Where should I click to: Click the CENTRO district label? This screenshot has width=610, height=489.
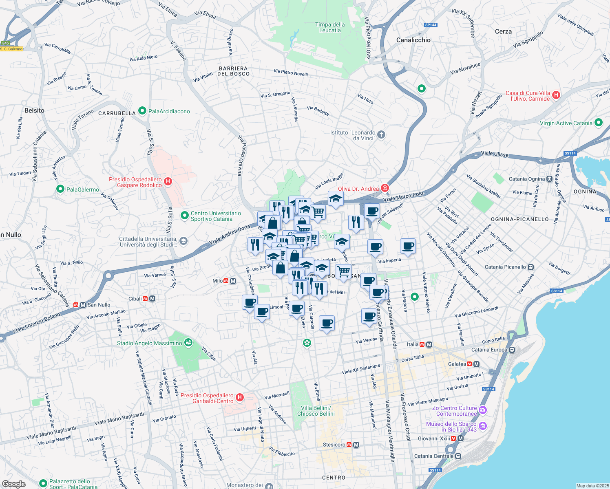pyautogui.click(x=334, y=478)
